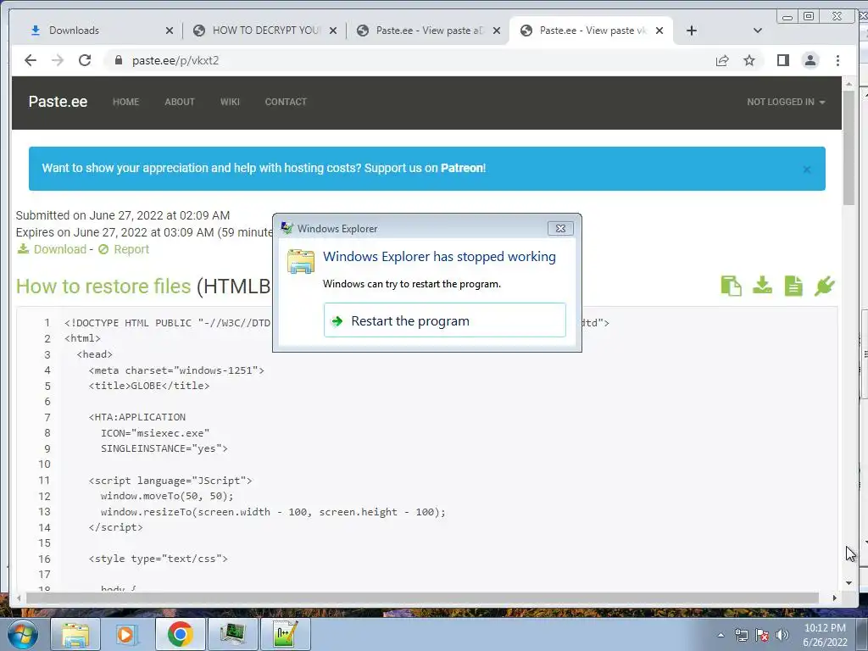
Task: Click the vertical scrollbar thumb of the page
Action: pos(849,147)
